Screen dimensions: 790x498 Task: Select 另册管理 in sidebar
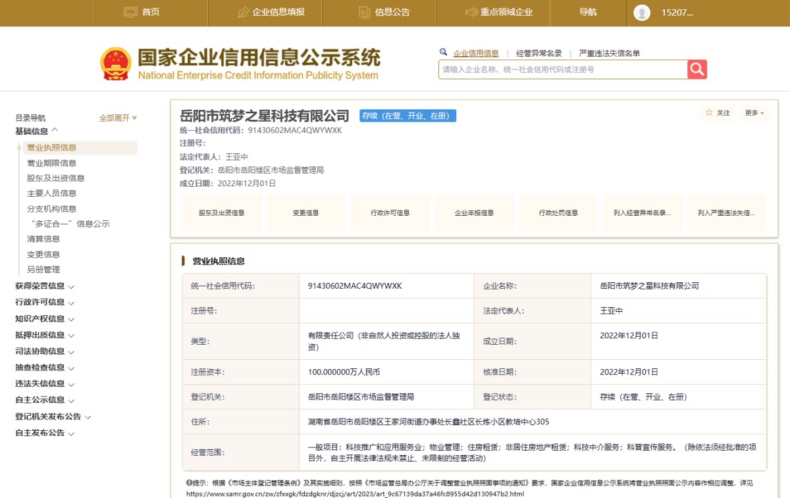(x=43, y=270)
